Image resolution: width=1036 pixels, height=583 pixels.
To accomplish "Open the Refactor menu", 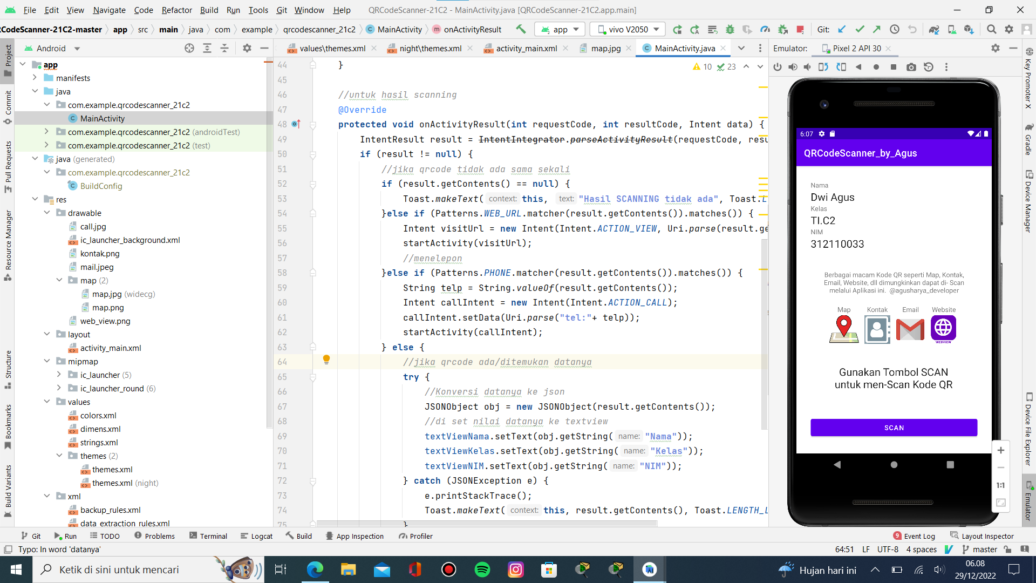I will (176, 10).
